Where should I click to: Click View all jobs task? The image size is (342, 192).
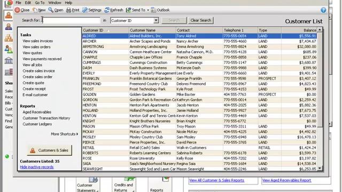tap(32, 65)
